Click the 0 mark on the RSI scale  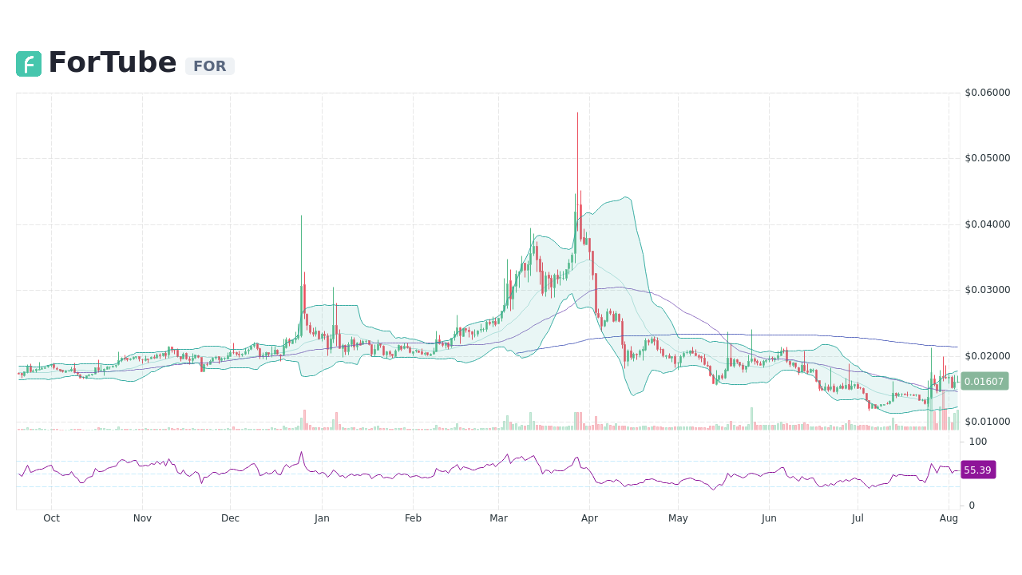tap(972, 505)
